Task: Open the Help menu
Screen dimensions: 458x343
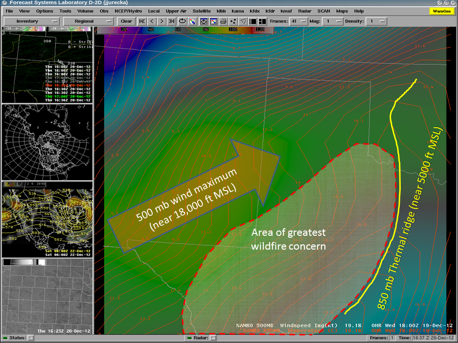Action: pyautogui.click(x=359, y=11)
